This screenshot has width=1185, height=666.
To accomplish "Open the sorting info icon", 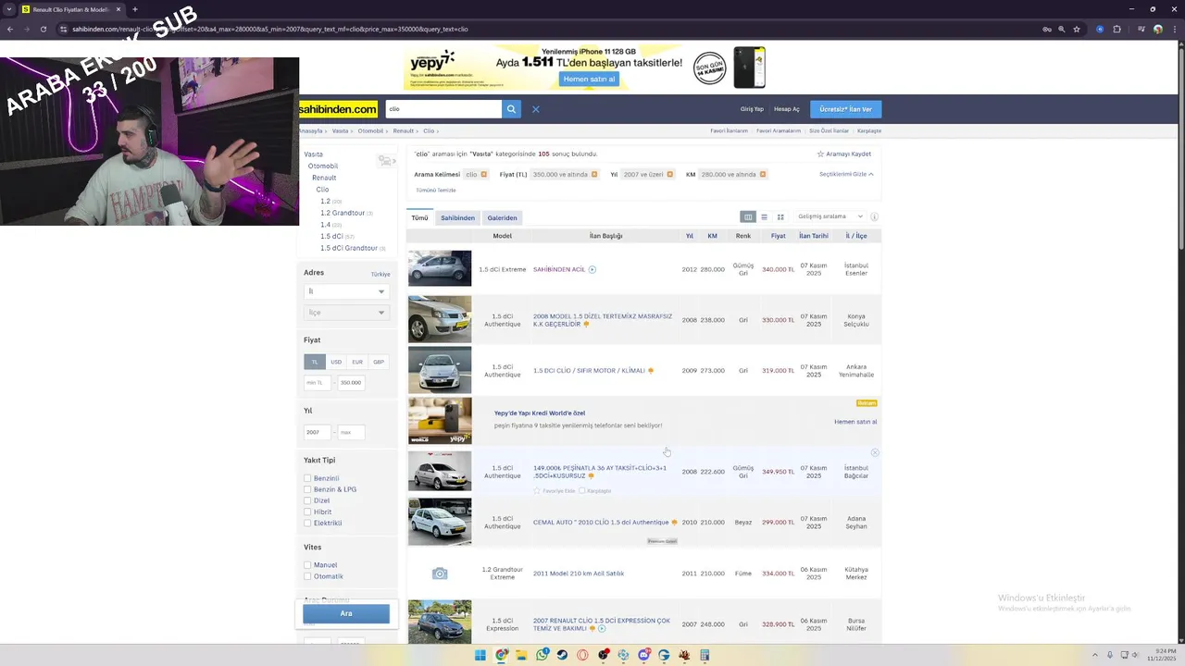I will [874, 216].
